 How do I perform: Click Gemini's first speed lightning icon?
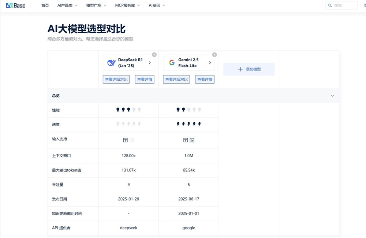178,124
